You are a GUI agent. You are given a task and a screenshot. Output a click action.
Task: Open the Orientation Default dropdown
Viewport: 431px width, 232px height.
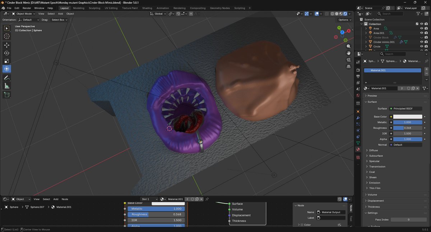point(29,20)
